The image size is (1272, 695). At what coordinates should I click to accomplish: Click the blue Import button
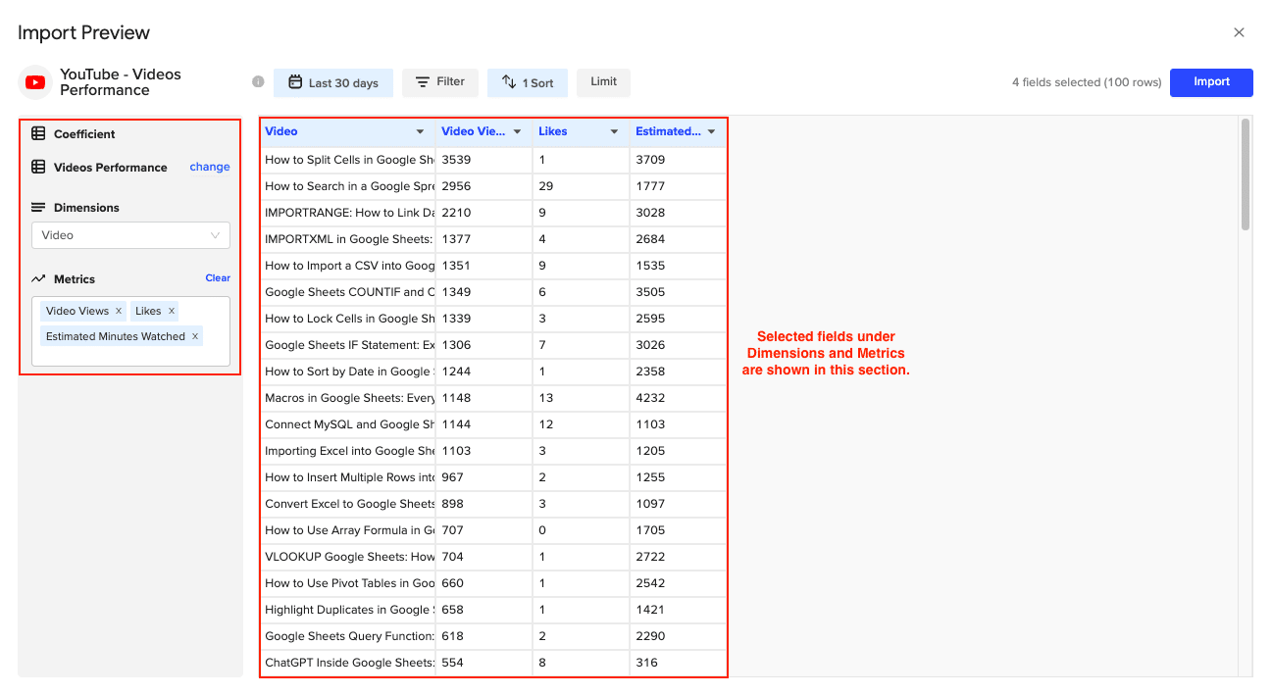1211,82
